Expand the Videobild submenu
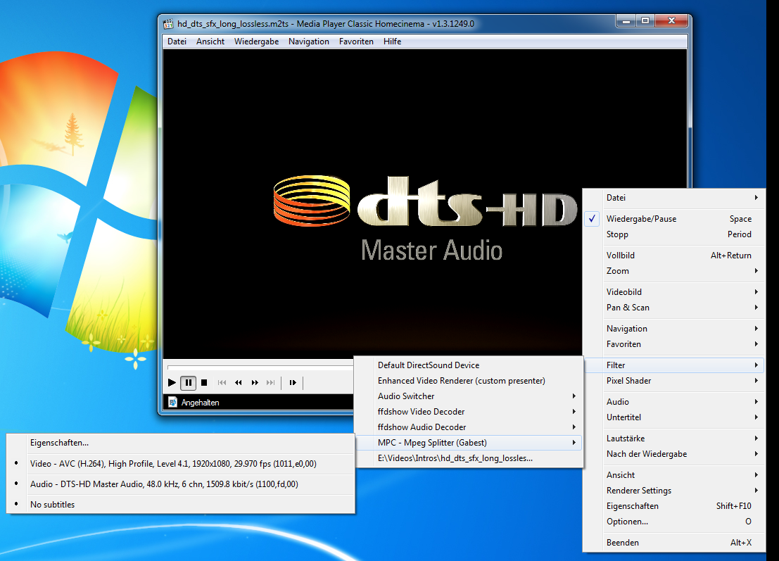Viewport: 779px width, 561px height. click(674, 291)
